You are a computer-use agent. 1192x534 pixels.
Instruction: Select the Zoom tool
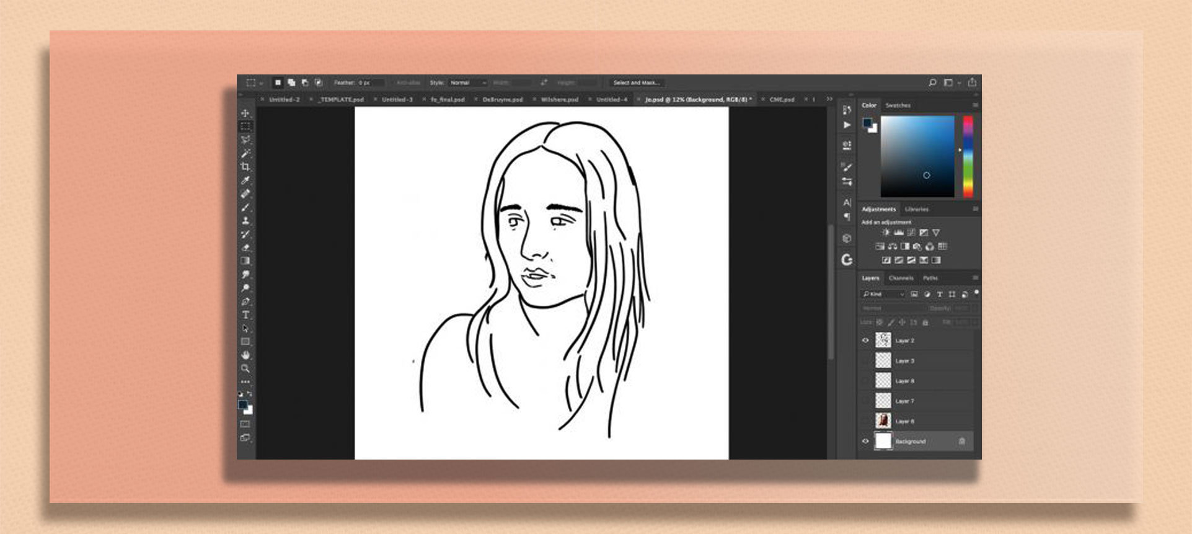point(245,368)
